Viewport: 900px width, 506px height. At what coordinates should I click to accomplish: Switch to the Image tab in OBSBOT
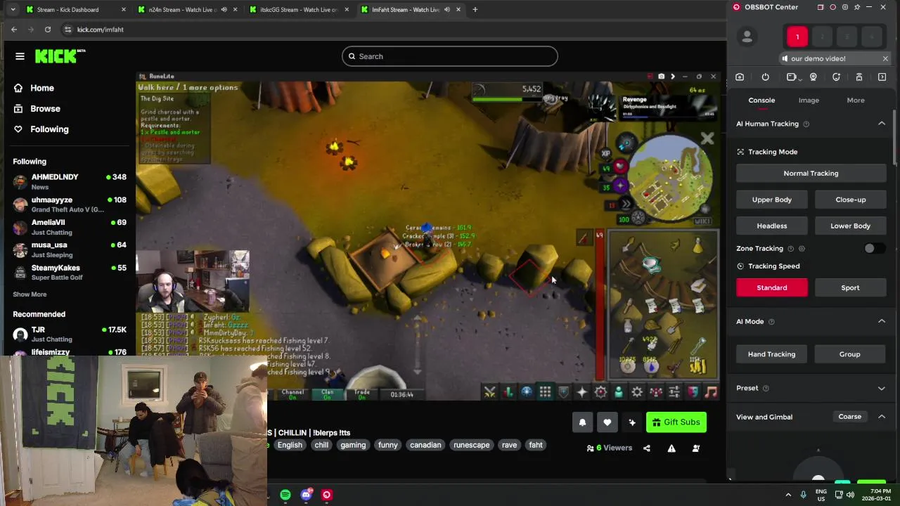pyautogui.click(x=809, y=100)
